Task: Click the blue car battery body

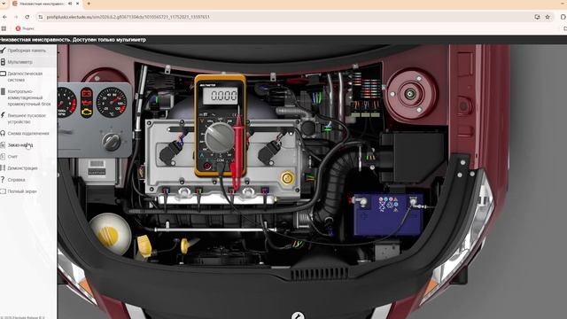Action: pyautogui.click(x=387, y=214)
